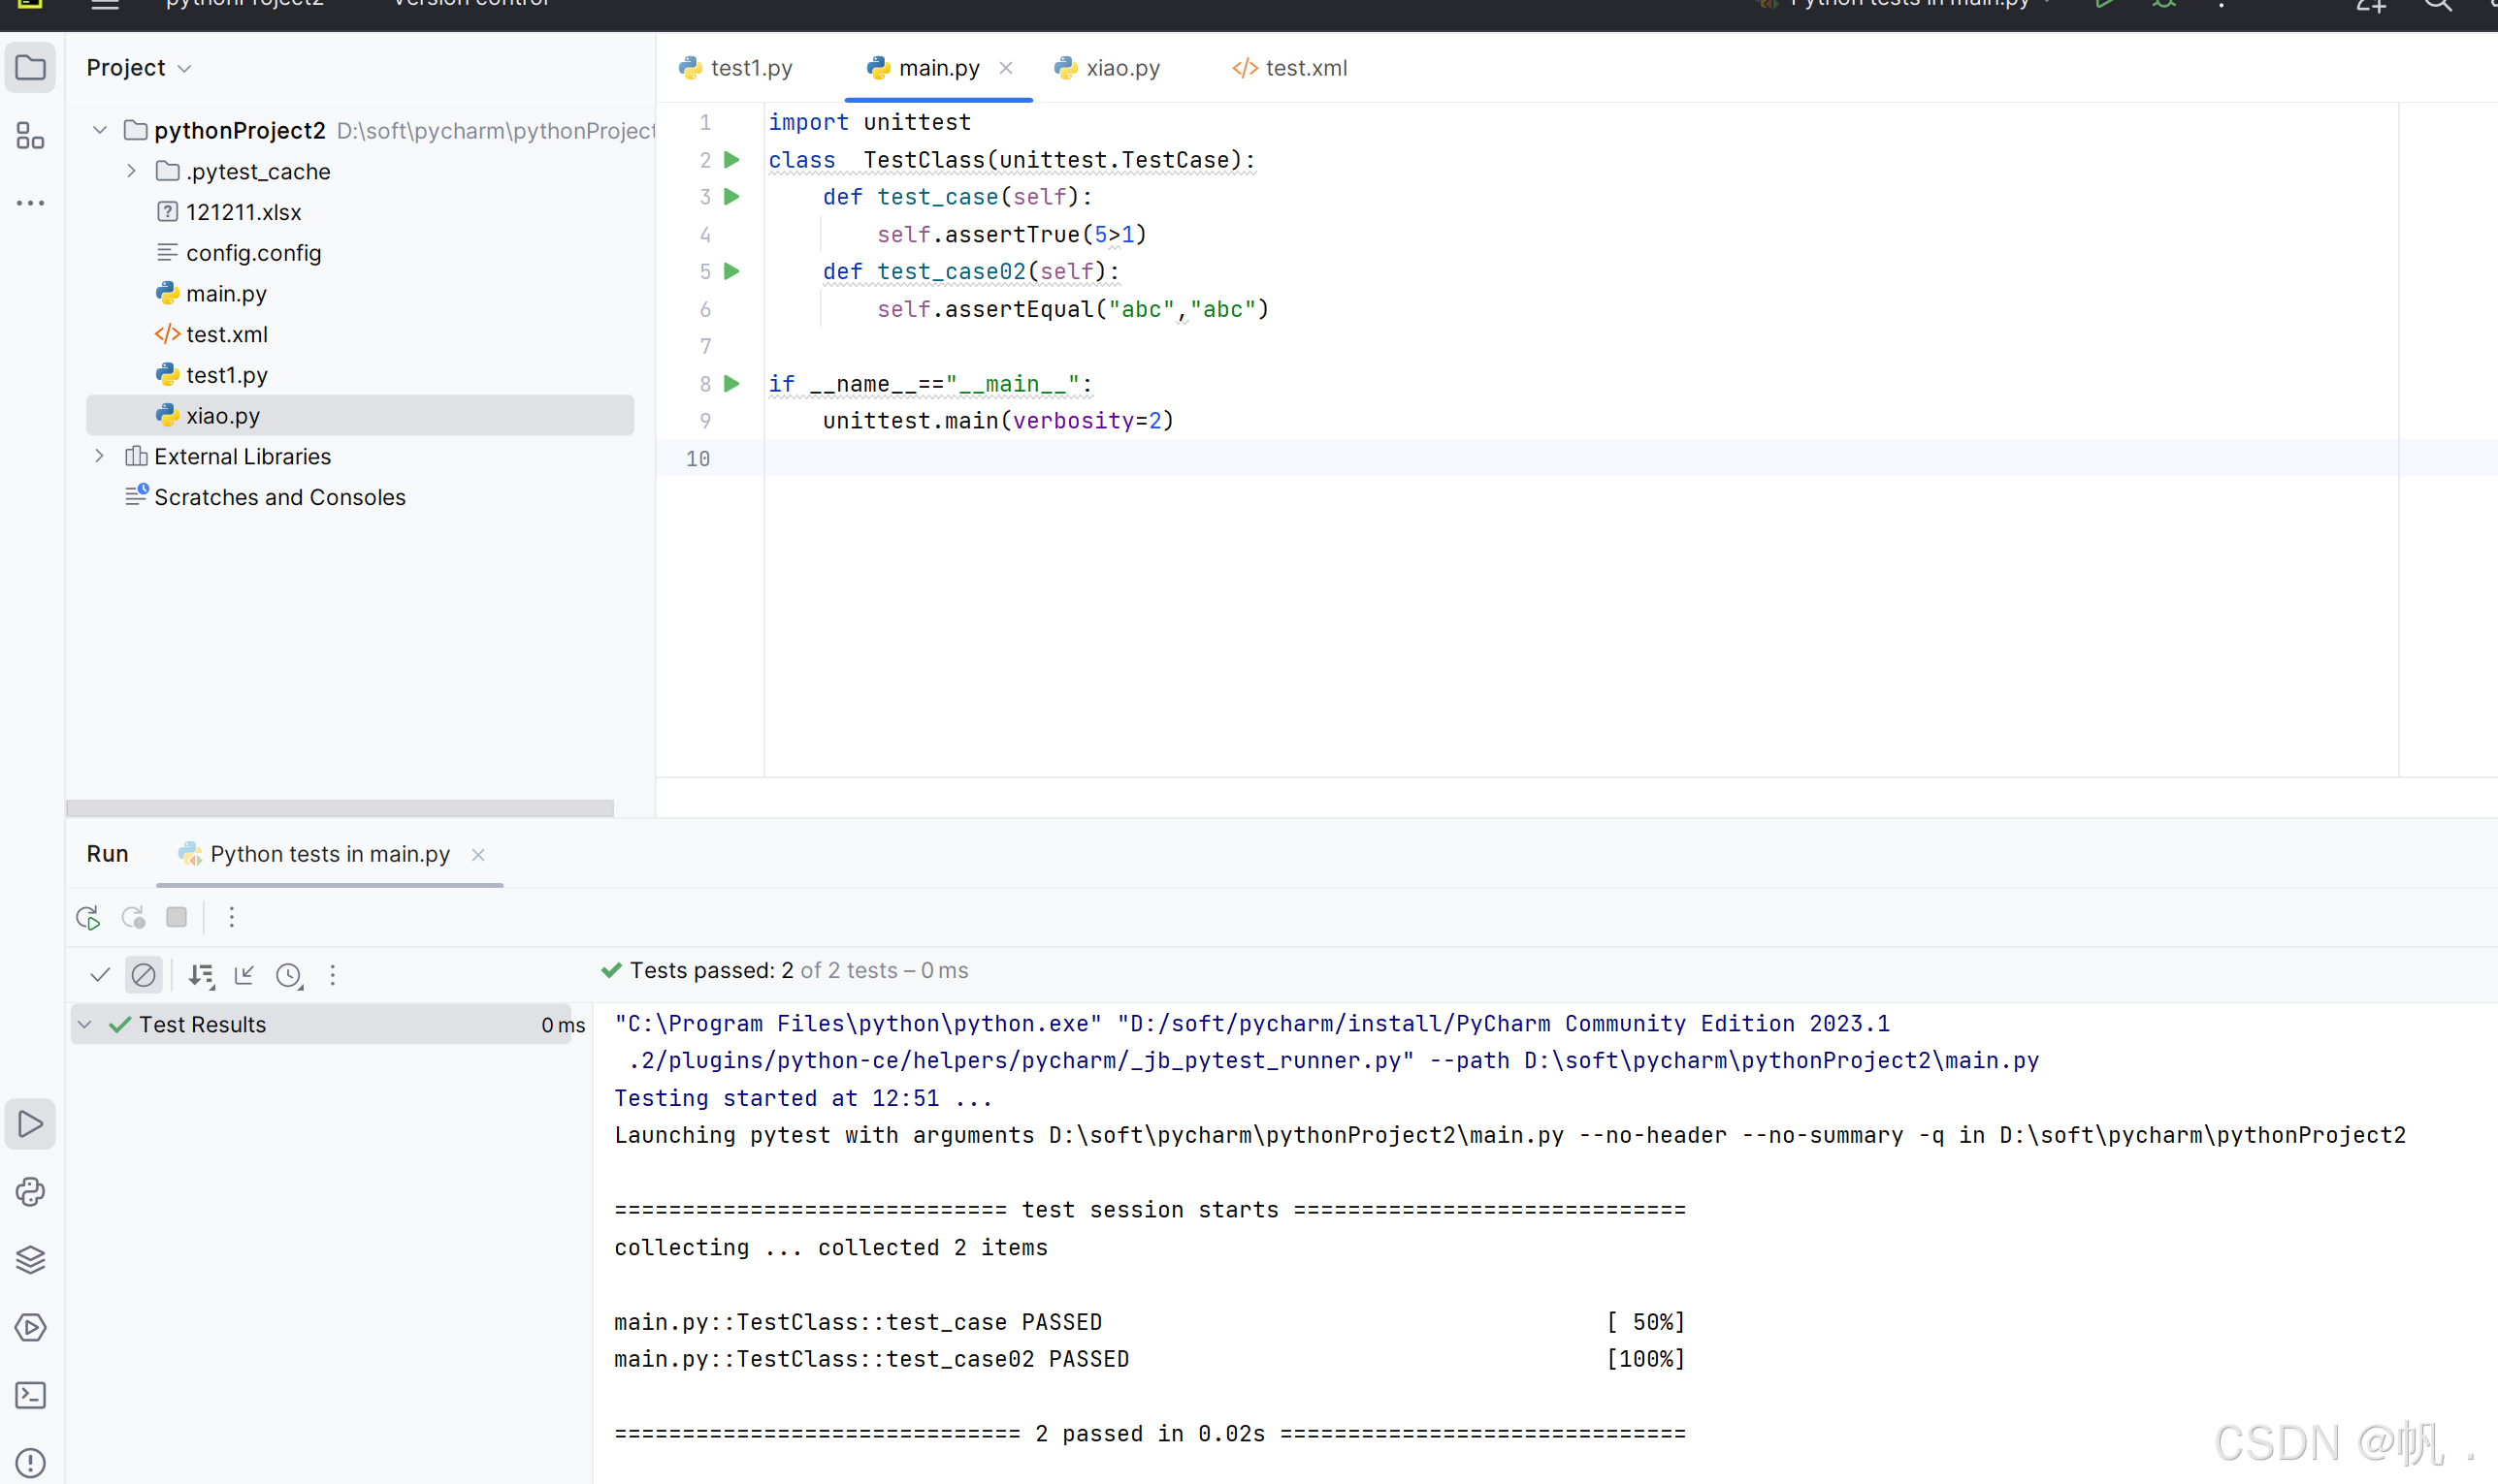
Task: Sort test results by duration
Action: (x=201, y=975)
